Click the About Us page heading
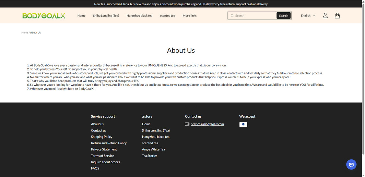365x177 pixels. click(x=181, y=50)
